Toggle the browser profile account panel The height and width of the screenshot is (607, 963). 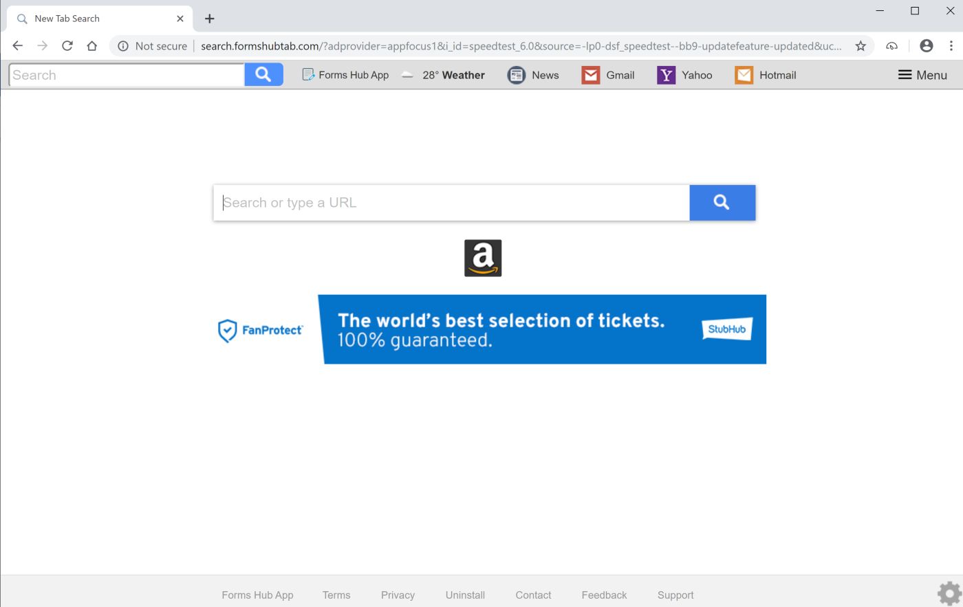[x=926, y=46]
